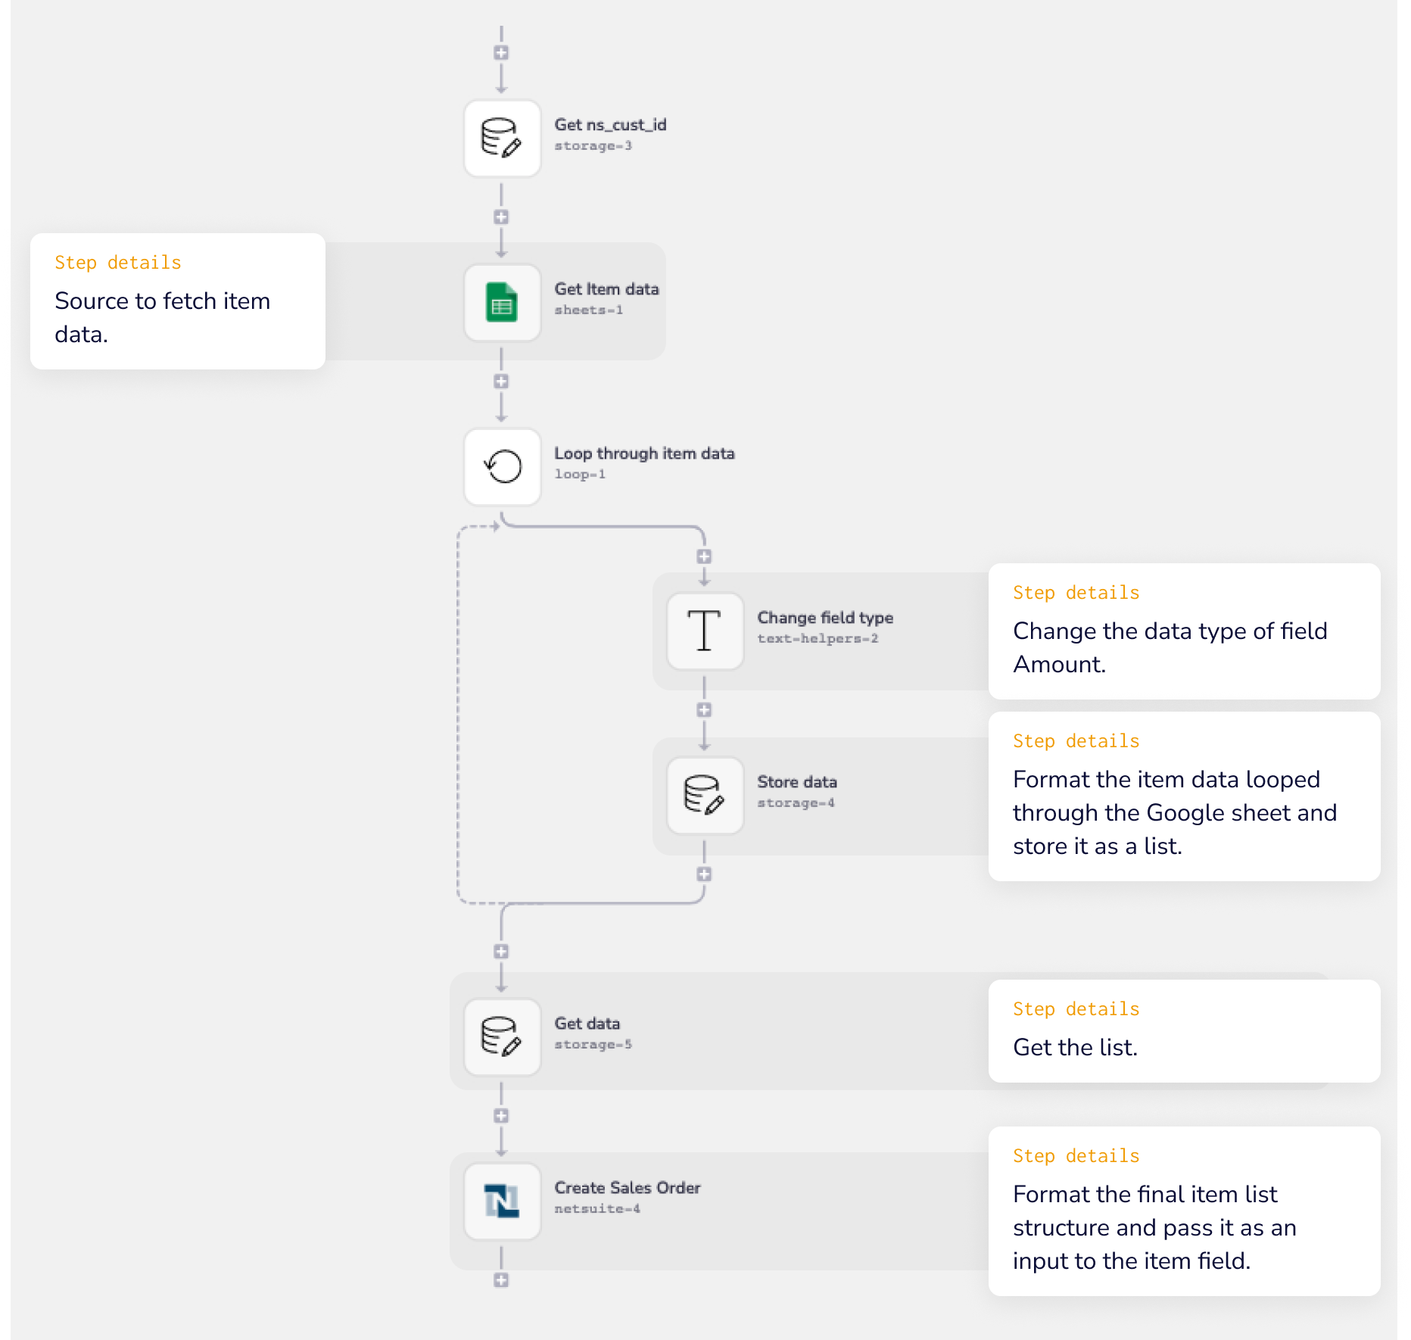Click the Source to fetch item data details card

click(178, 301)
